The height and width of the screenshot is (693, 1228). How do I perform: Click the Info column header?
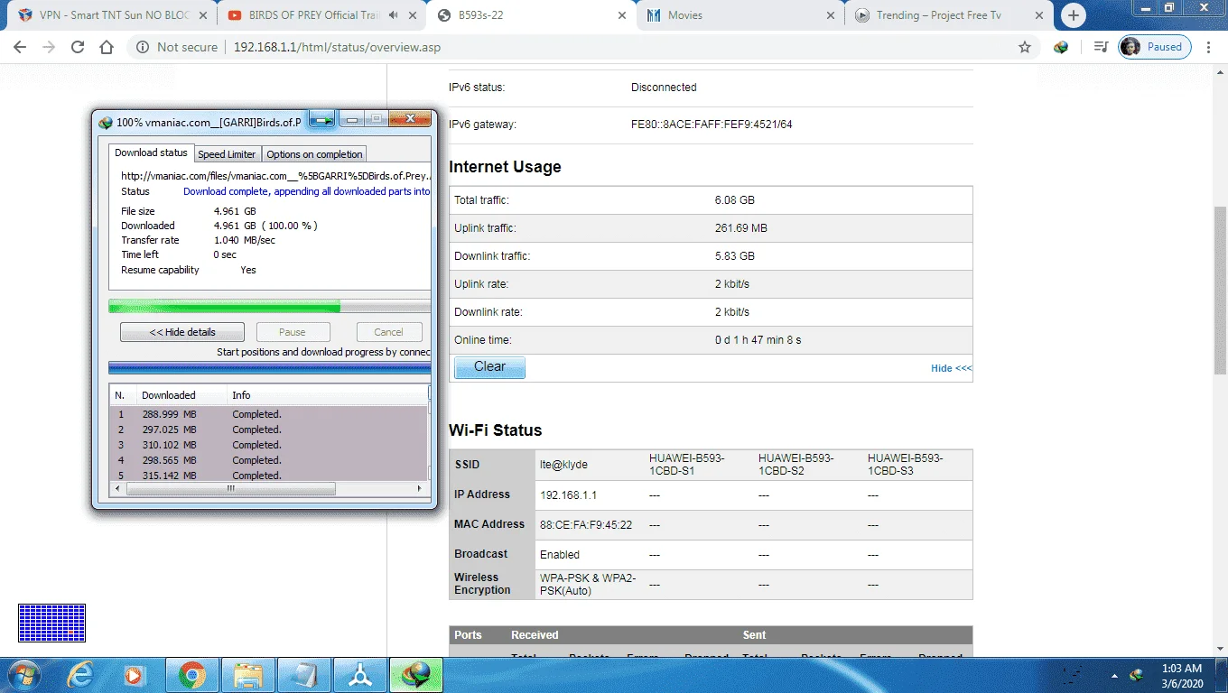[x=327, y=395]
